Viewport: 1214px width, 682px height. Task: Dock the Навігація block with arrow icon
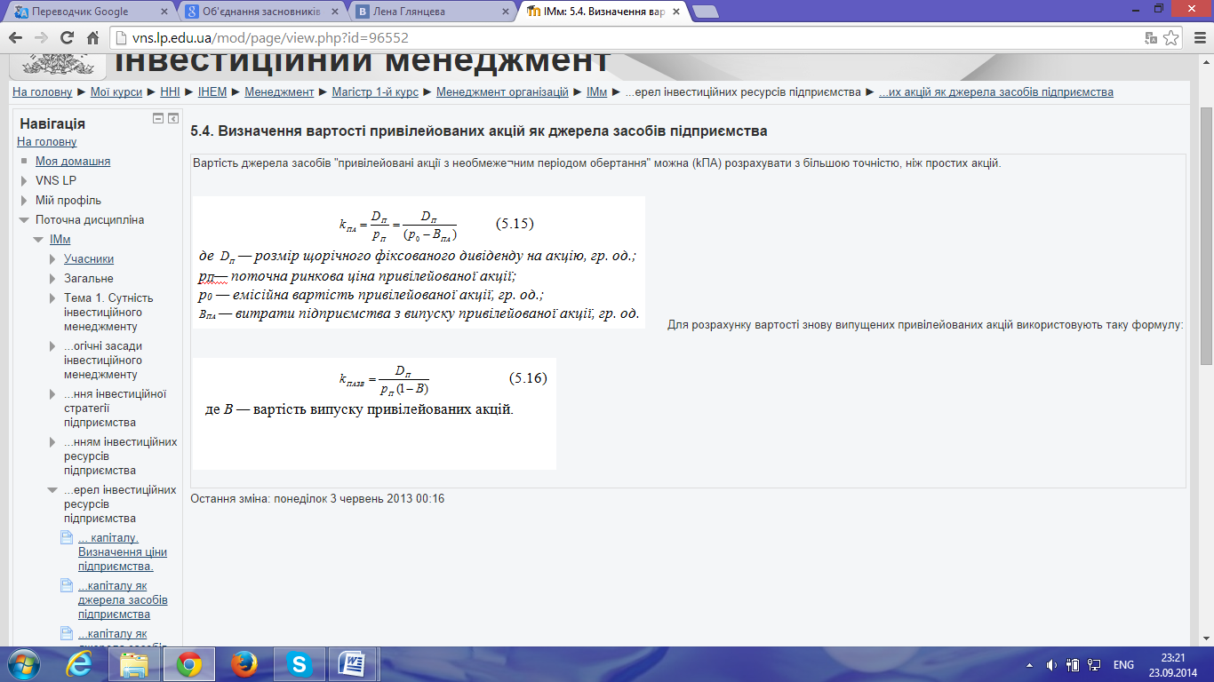tap(173, 118)
